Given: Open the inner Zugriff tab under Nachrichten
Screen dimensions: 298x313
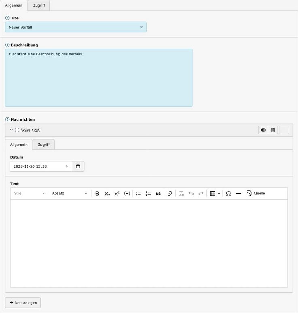Looking at the screenshot, I should point(44,145).
